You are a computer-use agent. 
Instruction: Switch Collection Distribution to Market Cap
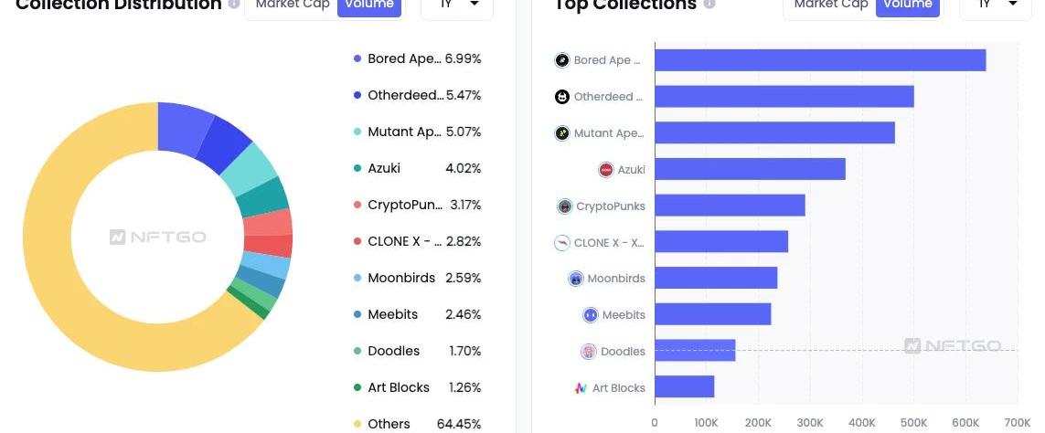[293, 5]
